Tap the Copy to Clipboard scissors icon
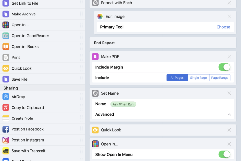This screenshot has height=161, width=241. click(6, 107)
